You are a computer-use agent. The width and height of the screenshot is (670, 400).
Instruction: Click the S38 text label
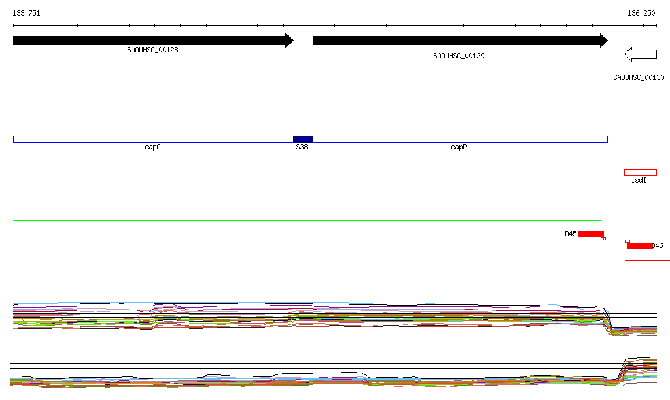pos(302,147)
